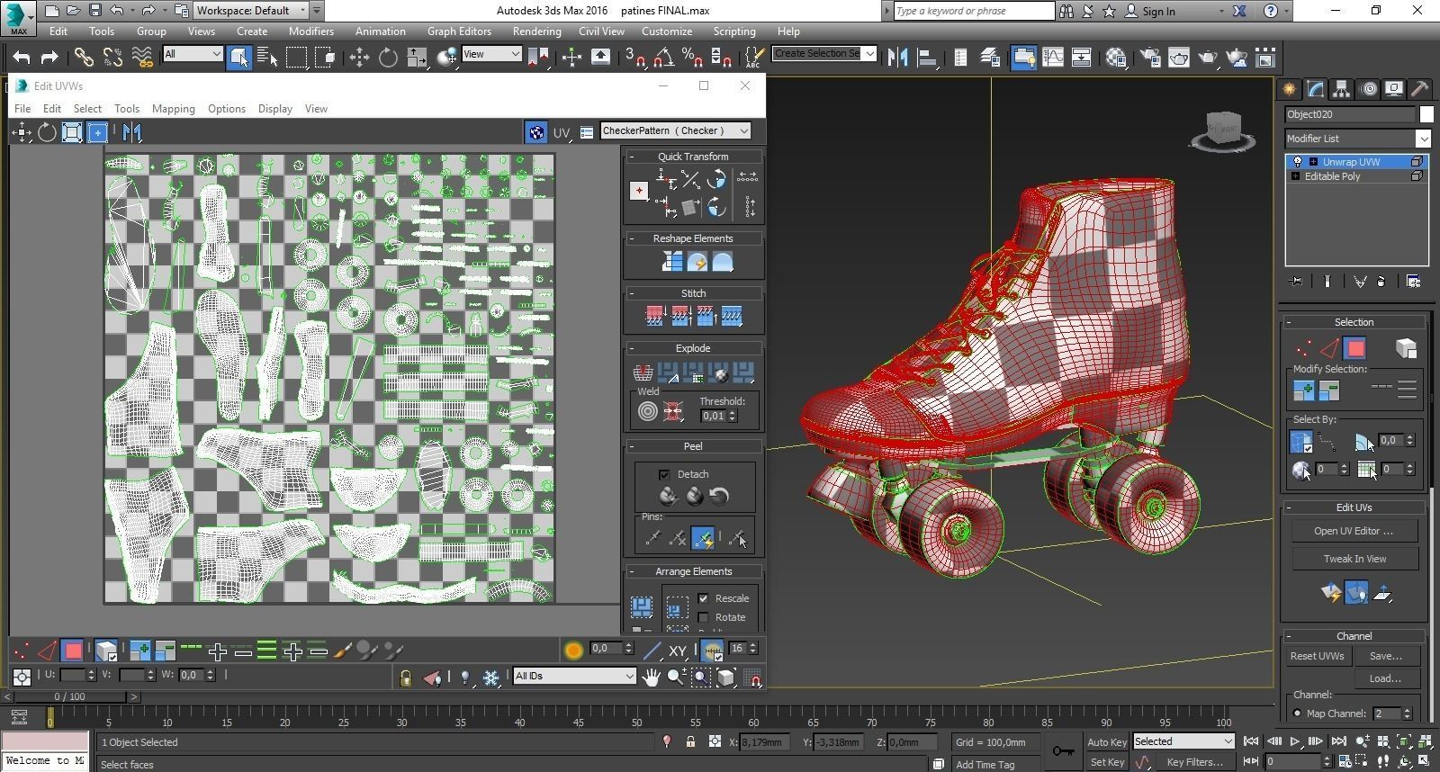Toggle the Auto Key button
Viewport: 1440px width, 772px height.
click(x=1106, y=742)
